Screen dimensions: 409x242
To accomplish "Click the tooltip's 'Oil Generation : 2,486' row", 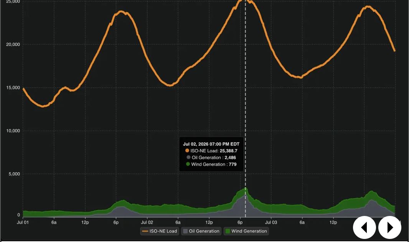I will (211, 157).
